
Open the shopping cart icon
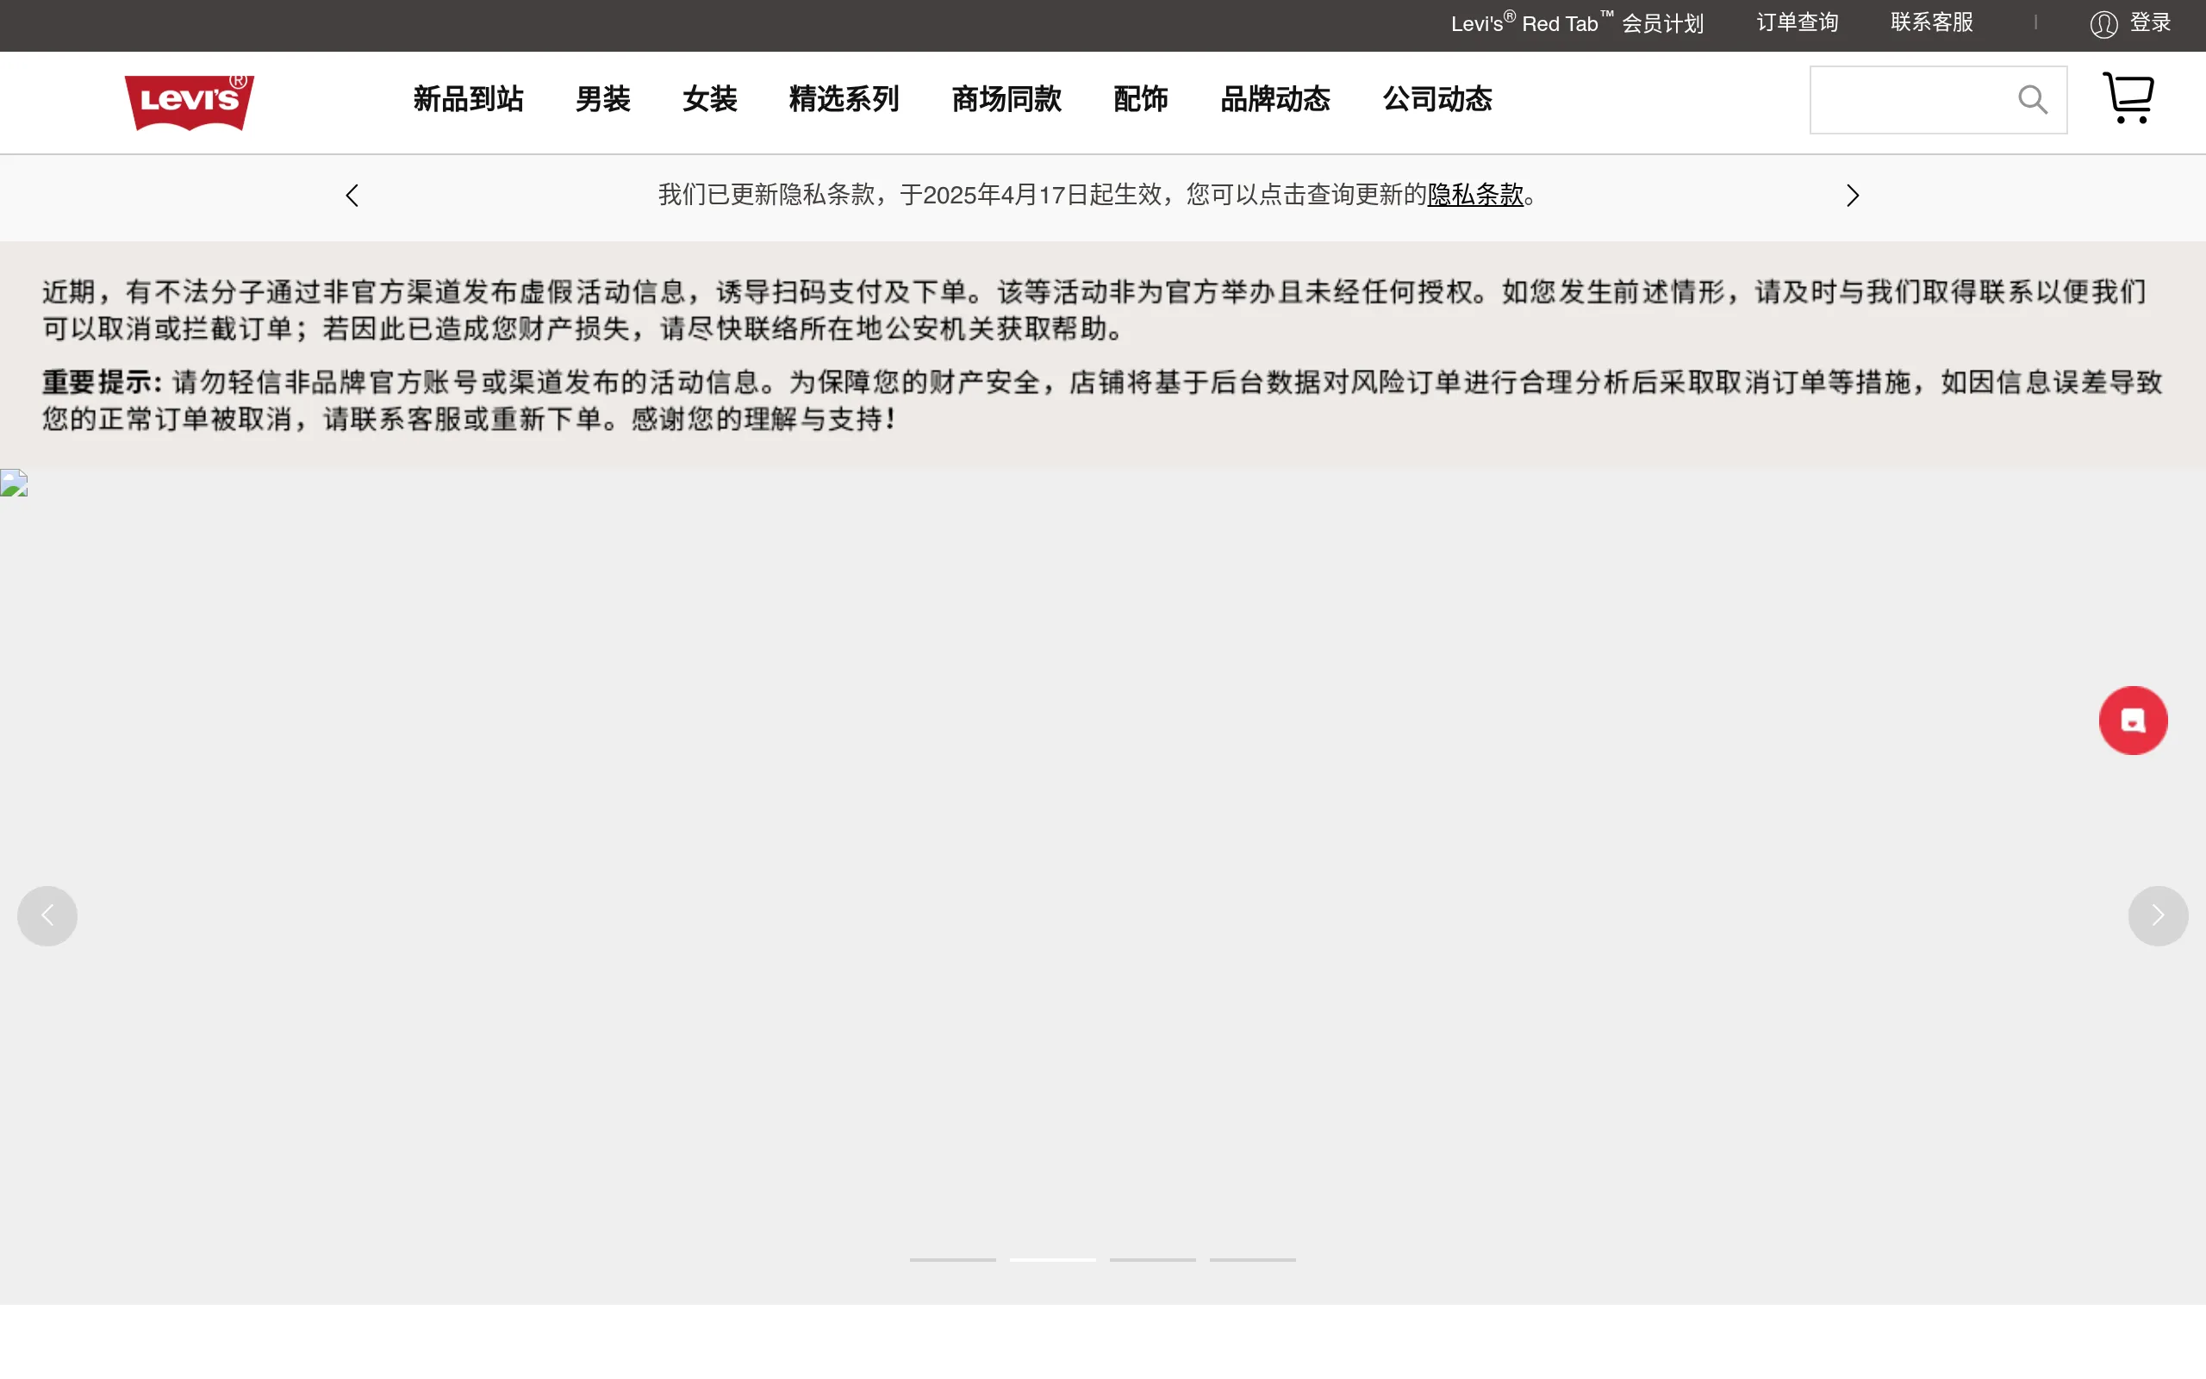click(2128, 97)
